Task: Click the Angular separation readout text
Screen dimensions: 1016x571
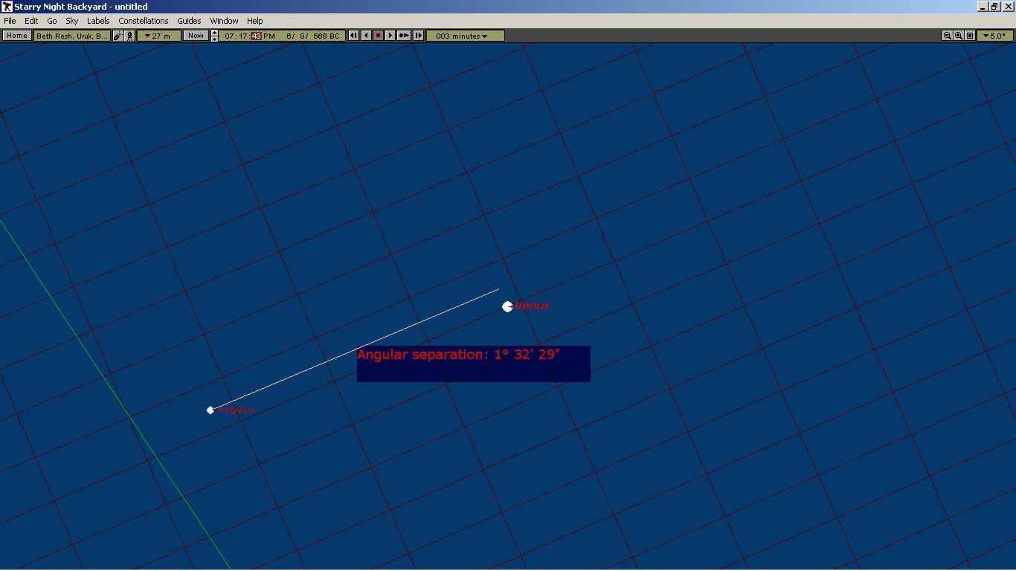Action: (458, 354)
